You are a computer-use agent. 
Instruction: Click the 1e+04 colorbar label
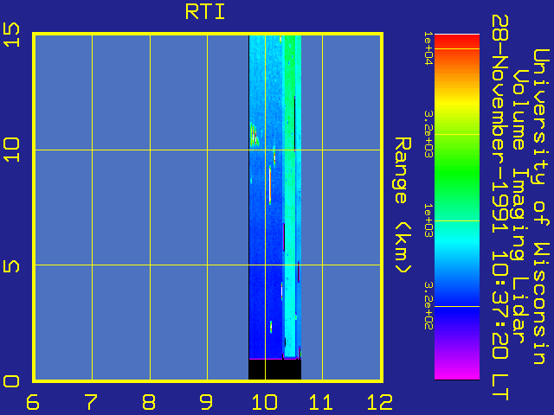pos(428,48)
